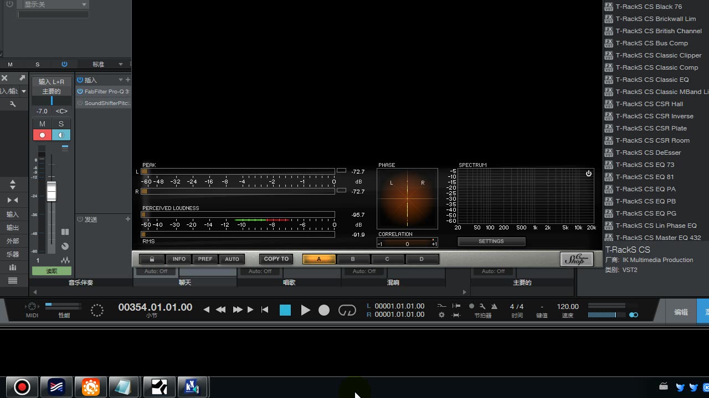Viewport: 709px width, 398px height.
Task: Add a send with the 发送 plus icon
Action: tap(128, 219)
